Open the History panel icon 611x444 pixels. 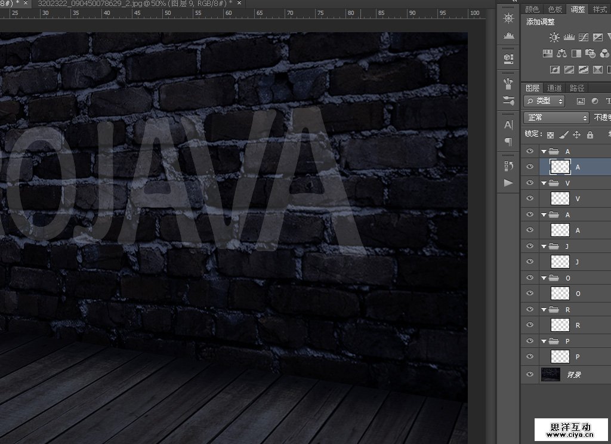tap(508, 165)
